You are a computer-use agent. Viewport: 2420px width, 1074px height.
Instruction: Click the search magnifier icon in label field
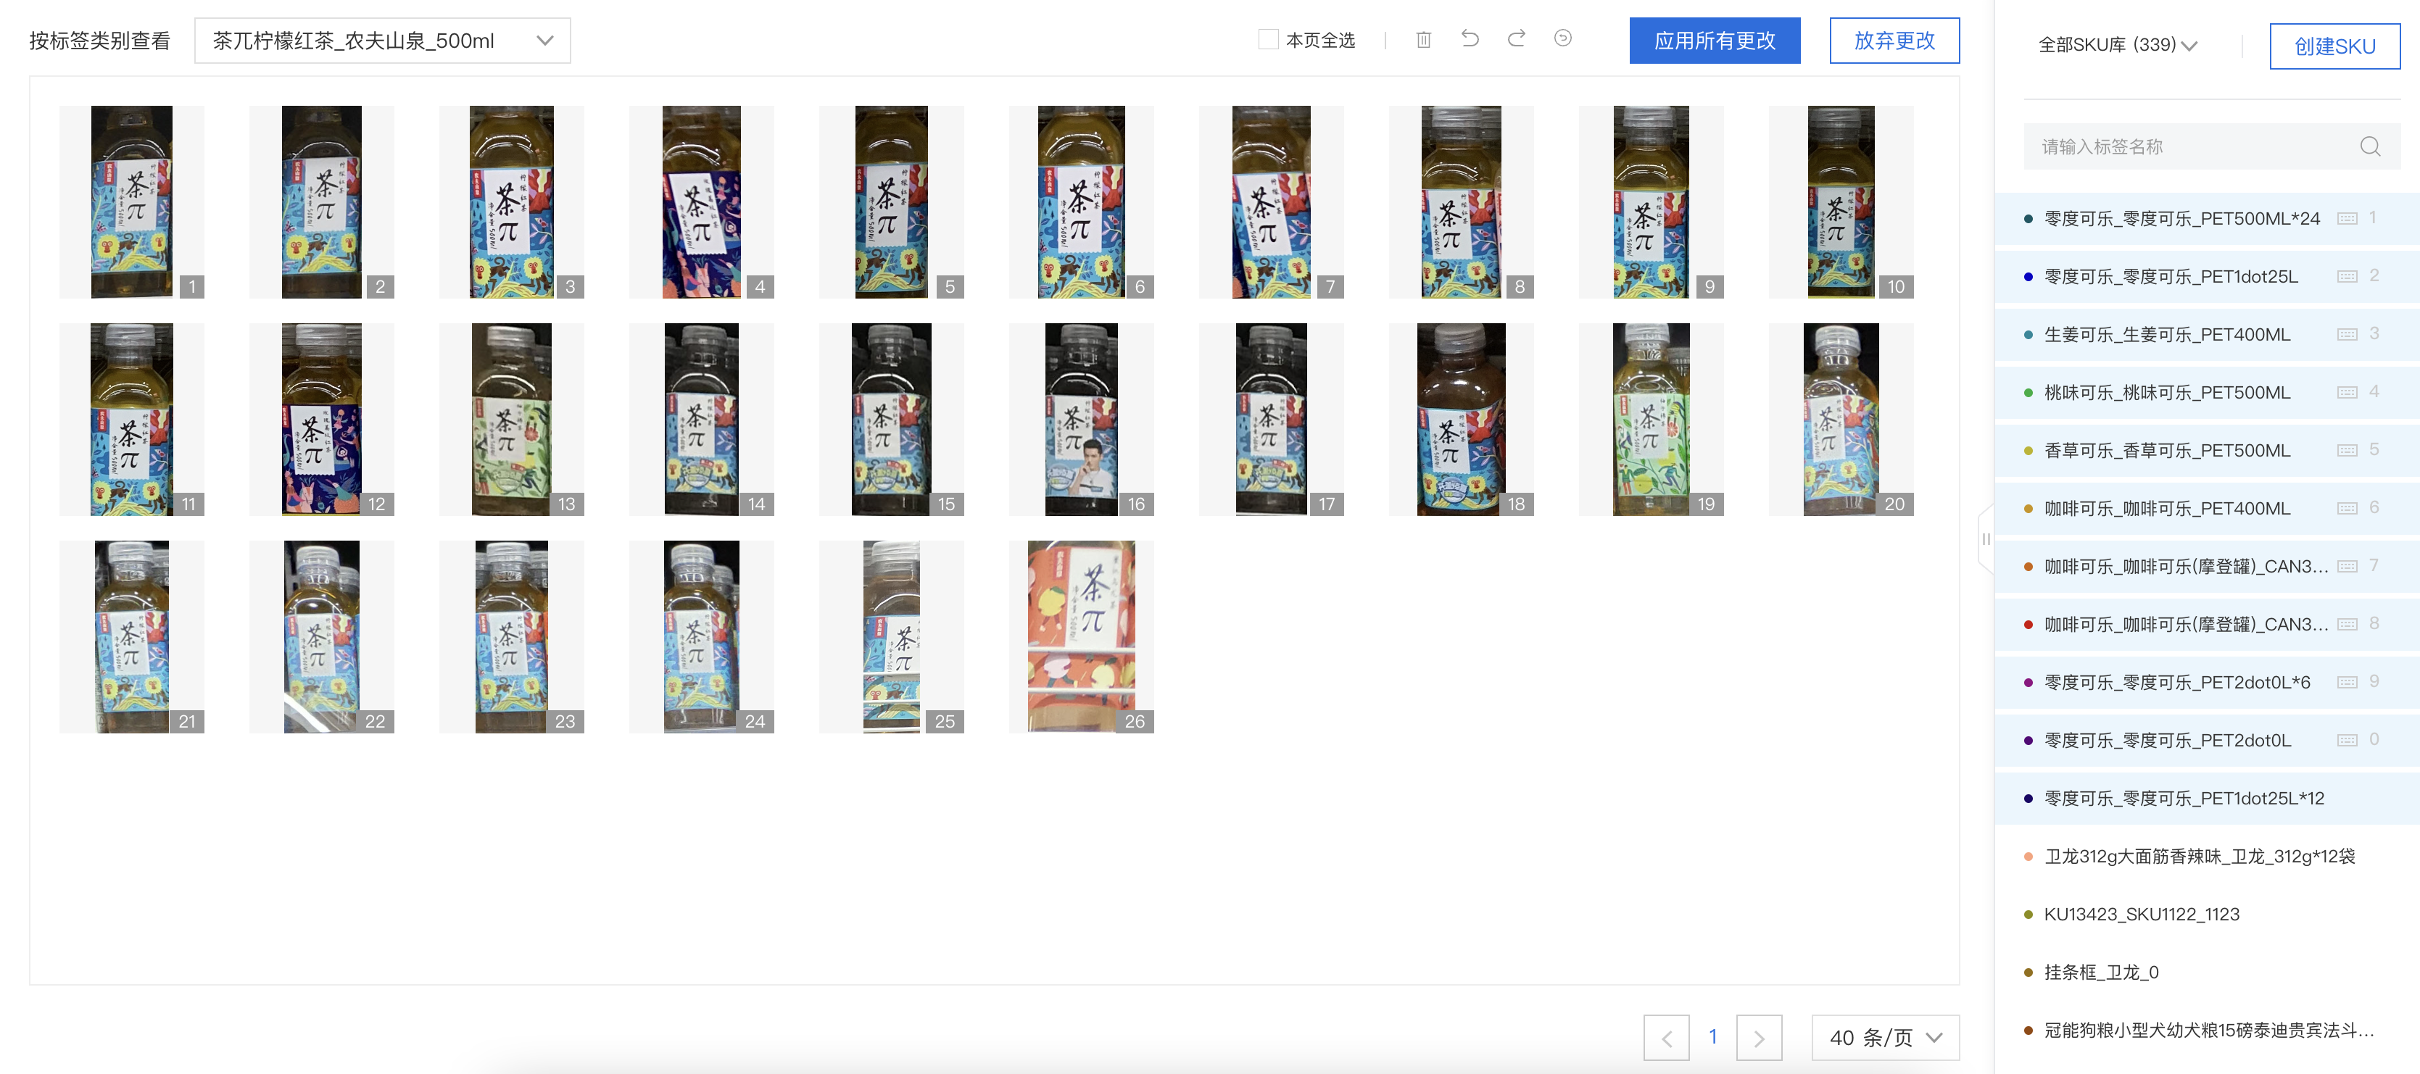pos(2369,146)
